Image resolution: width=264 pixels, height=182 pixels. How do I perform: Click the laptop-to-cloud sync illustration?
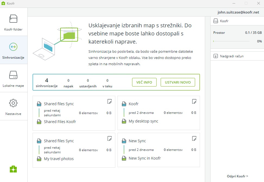pyautogui.click(x=57, y=41)
